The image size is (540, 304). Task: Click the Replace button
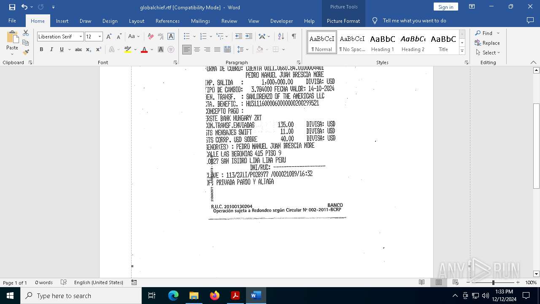click(487, 43)
